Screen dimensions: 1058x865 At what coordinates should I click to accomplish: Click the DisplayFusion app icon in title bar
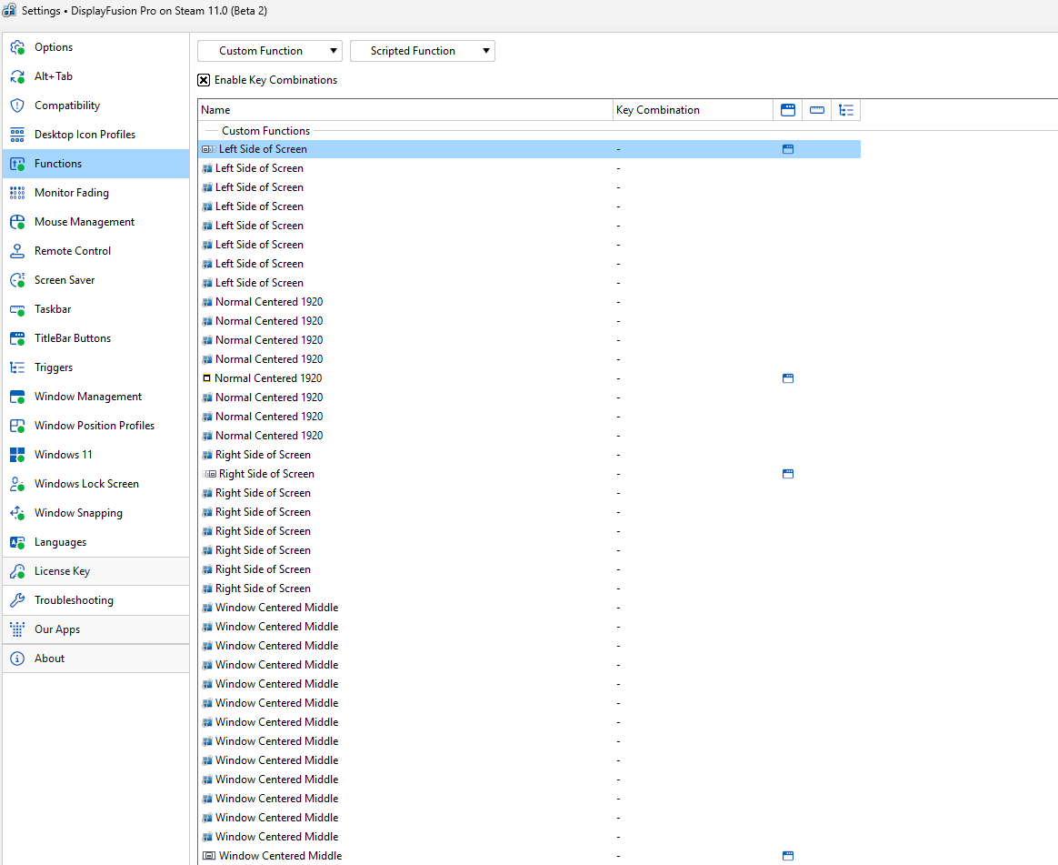point(9,10)
